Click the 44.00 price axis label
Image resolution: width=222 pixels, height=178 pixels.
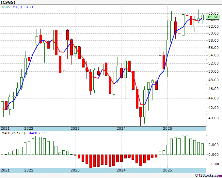point(214,98)
